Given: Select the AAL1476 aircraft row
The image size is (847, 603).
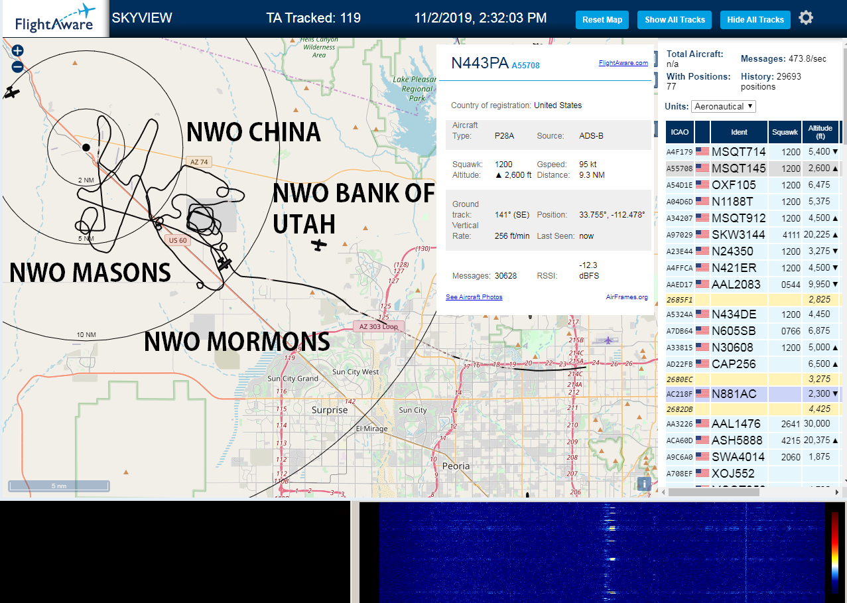Looking at the screenshot, I should pos(753,424).
